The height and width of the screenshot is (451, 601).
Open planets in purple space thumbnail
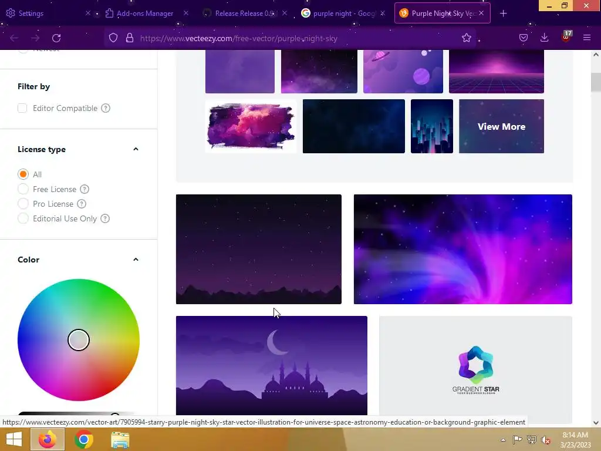point(403,71)
